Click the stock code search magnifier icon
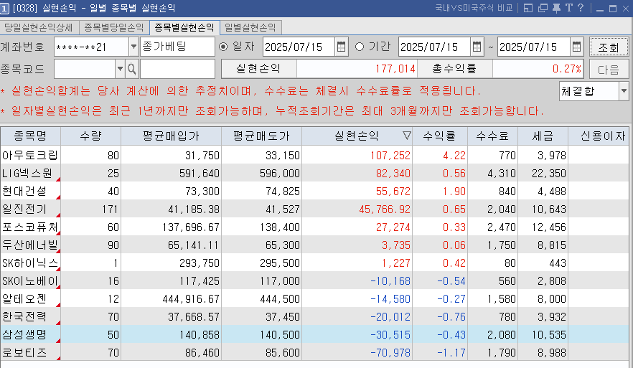The width and height of the screenshot is (633, 368). tap(132, 69)
